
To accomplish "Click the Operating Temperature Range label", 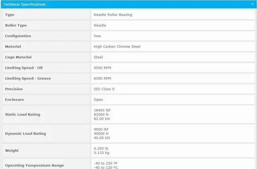I will pyautogui.click(x=34, y=165).
